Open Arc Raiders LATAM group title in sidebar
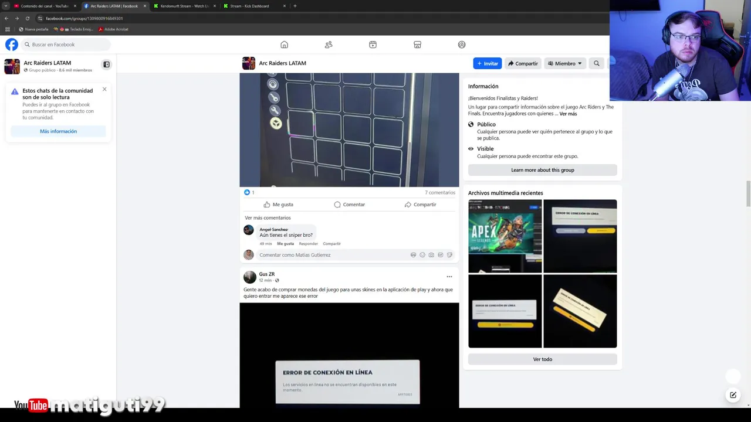Viewport: 751px width, 422px height. point(48,63)
